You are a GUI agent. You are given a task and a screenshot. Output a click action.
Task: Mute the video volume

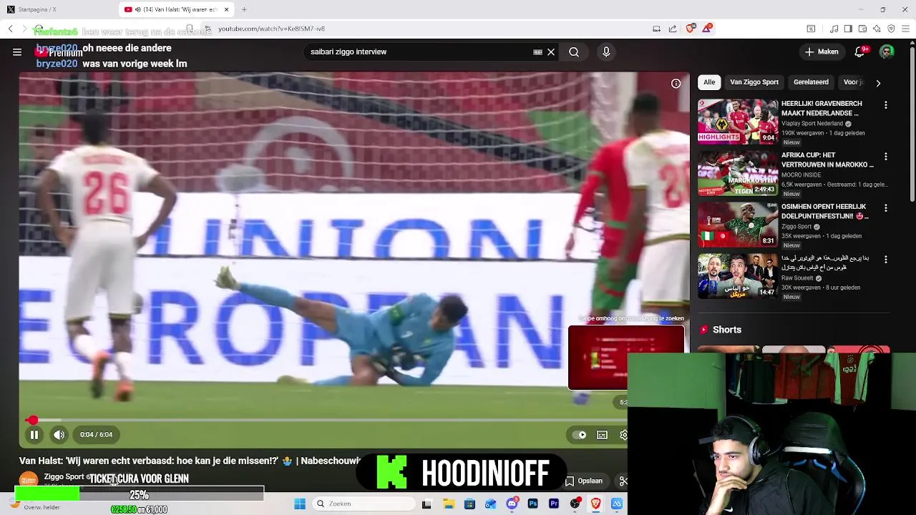tap(59, 434)
